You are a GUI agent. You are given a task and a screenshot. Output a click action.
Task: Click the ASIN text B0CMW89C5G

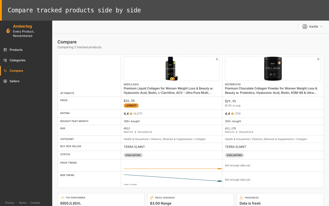pos(233,84)
